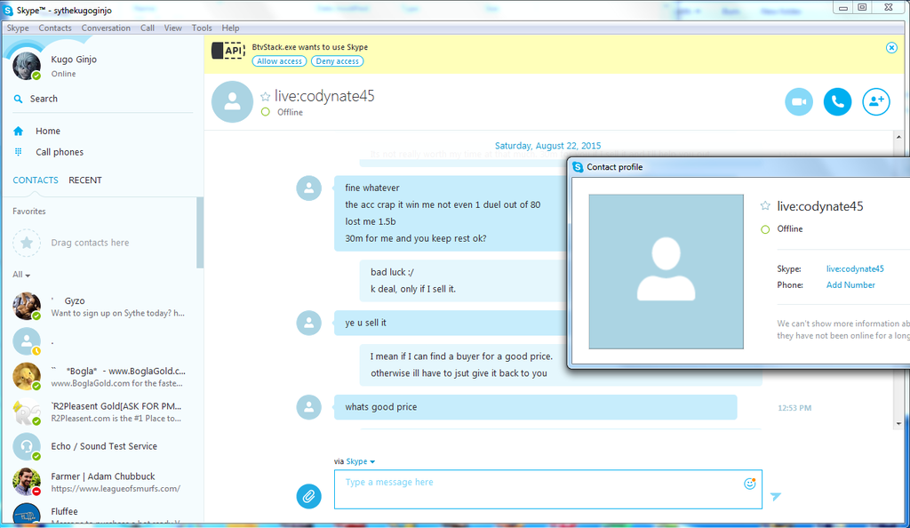Favorite live:codynate45 via the header star
The image size is (910, 528).
[x=265, y=97]
